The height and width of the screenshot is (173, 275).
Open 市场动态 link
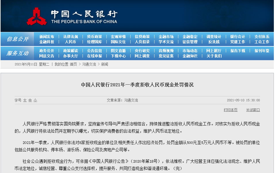190,51
